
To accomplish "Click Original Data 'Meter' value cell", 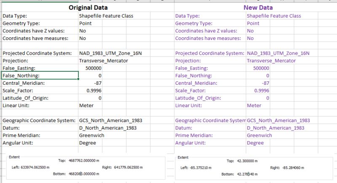I will click(x=90, y=105).
